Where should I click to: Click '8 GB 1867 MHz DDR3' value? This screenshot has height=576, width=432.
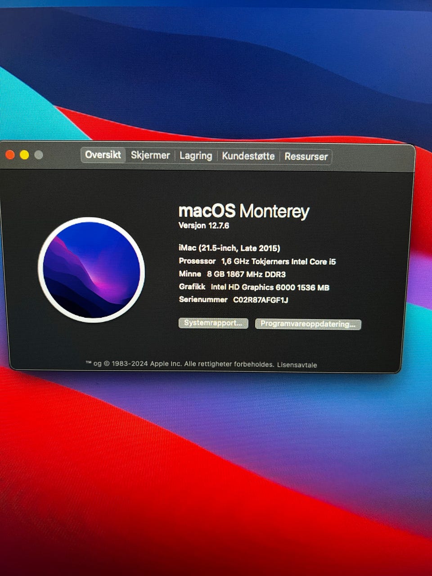pyautogui.click(x=246, y=274)
